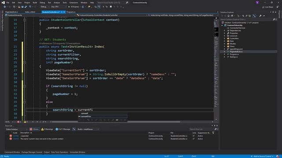282x158 pixels.
Task: Click the yellow warning indicator below the editor
Action: (x=26, y=122)
